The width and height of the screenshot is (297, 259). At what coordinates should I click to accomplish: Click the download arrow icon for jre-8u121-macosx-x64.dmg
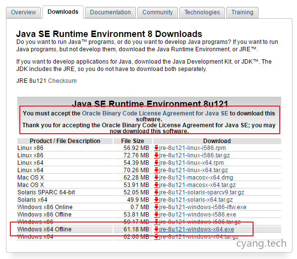tap(156, 178)
